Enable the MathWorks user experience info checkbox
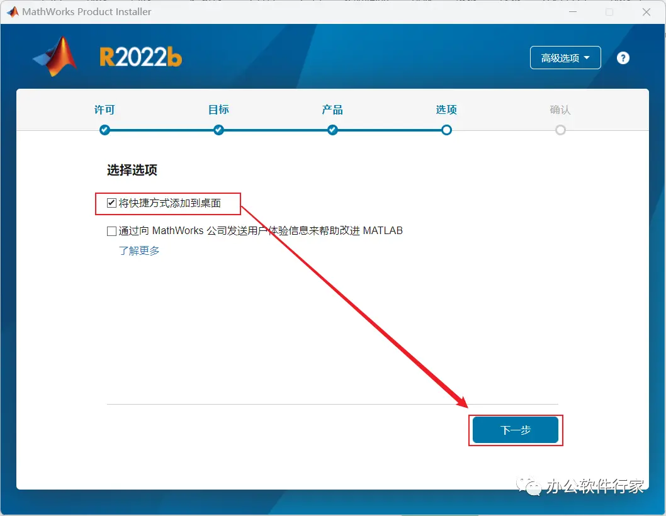666x516 pixels. 111,231
